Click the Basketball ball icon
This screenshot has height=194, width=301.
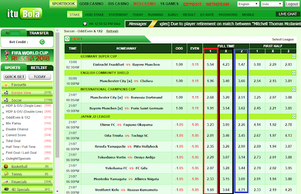click(x=6, y=166)
